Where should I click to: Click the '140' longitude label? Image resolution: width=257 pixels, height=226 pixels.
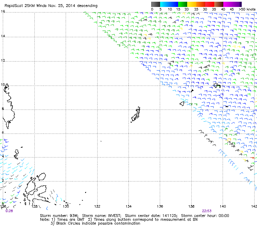(x=223, y=206)
